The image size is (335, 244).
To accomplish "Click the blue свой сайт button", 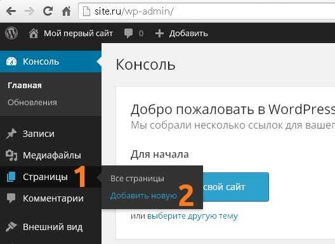I will click(x=235, y=187).
